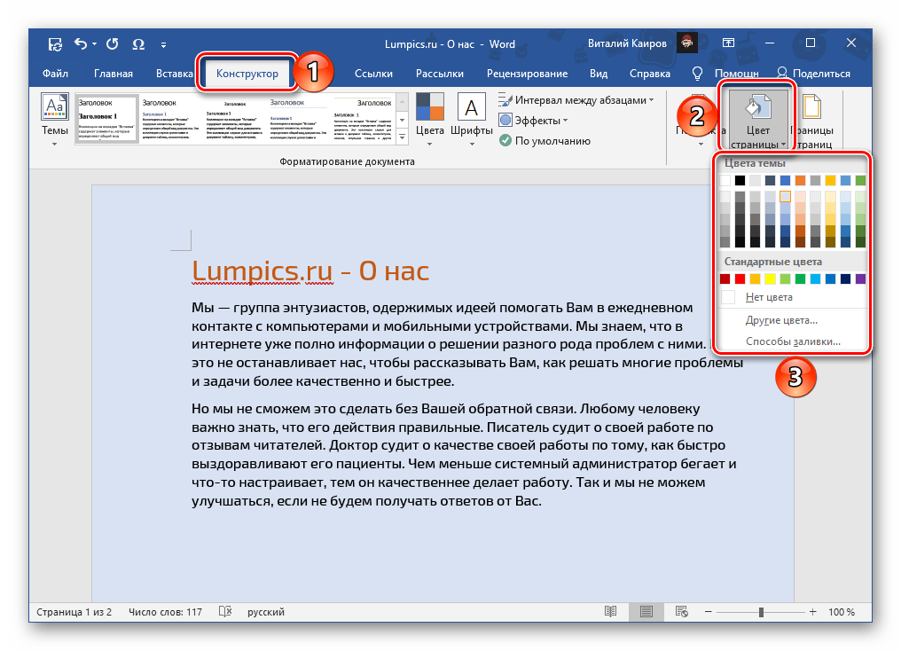Select black theme color swatch
The height and width of the screenshot is (651, 901).
coord(740,180)
